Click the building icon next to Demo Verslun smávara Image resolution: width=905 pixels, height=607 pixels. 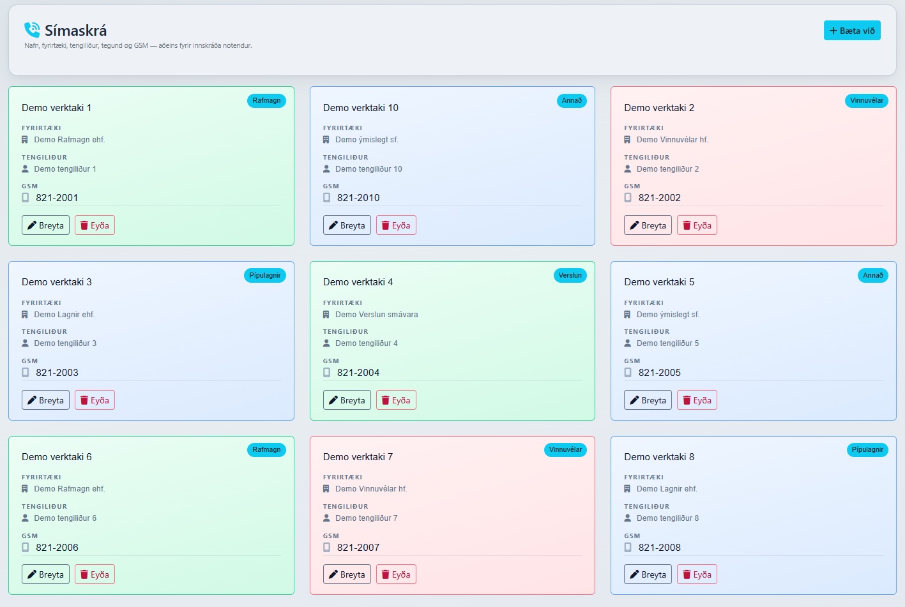click(x=326, y=314)
